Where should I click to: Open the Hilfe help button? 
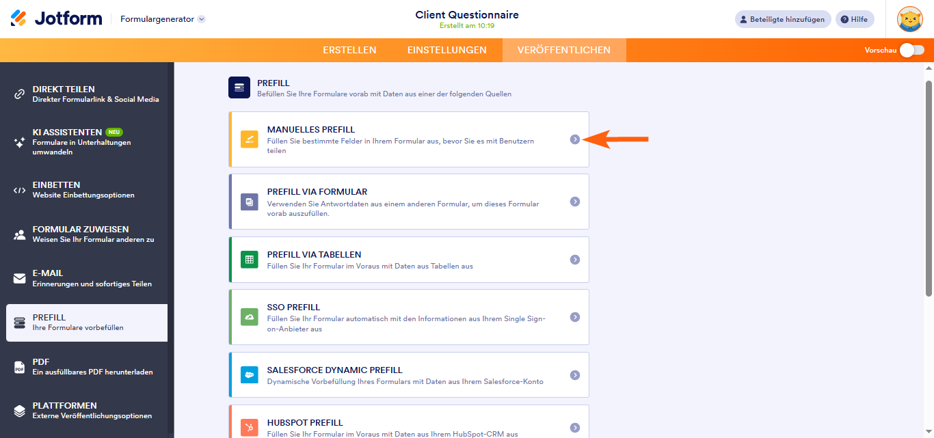(x=854, y=19)
